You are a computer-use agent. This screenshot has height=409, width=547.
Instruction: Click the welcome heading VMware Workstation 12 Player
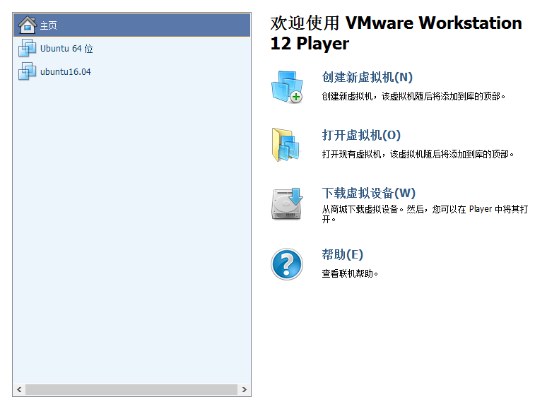[396, 33]
